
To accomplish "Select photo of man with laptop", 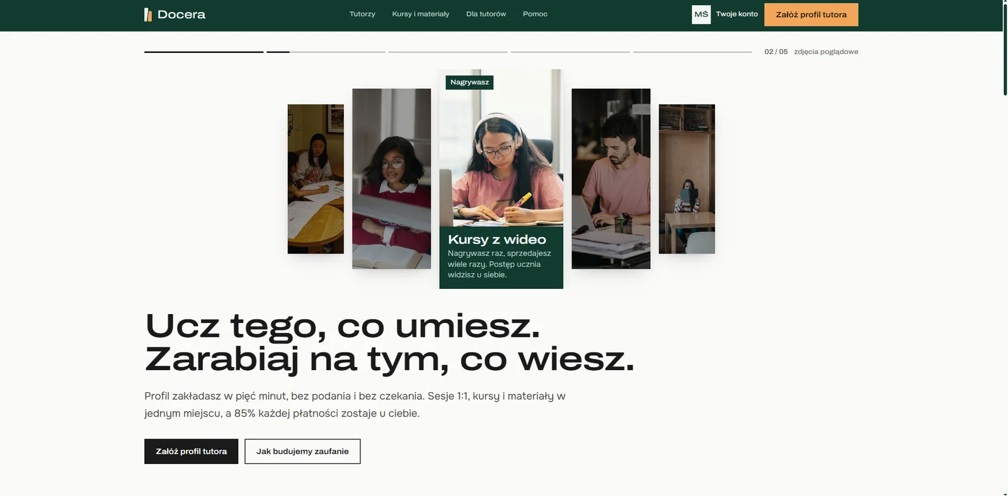I will click(610, 179).
